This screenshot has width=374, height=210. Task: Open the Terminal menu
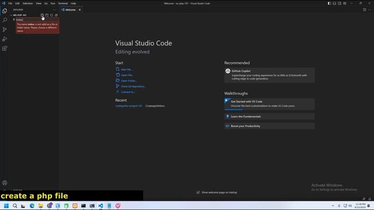point(63,3)
